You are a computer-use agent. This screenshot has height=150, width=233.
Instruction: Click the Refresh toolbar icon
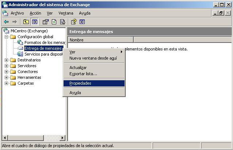(54, 22)
